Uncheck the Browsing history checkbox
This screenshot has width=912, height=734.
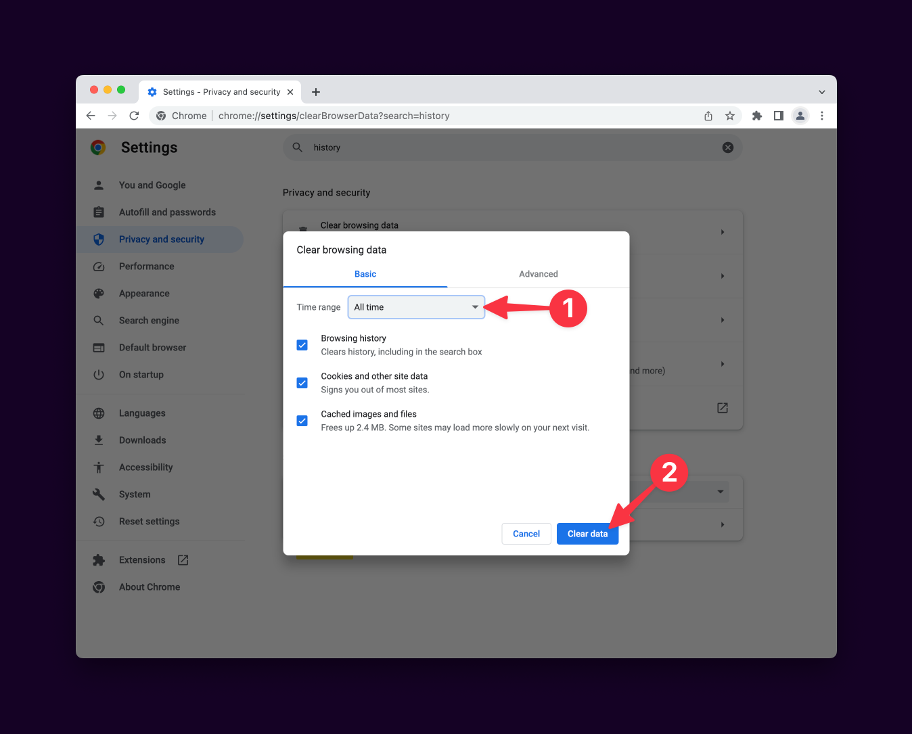point(302,345)
